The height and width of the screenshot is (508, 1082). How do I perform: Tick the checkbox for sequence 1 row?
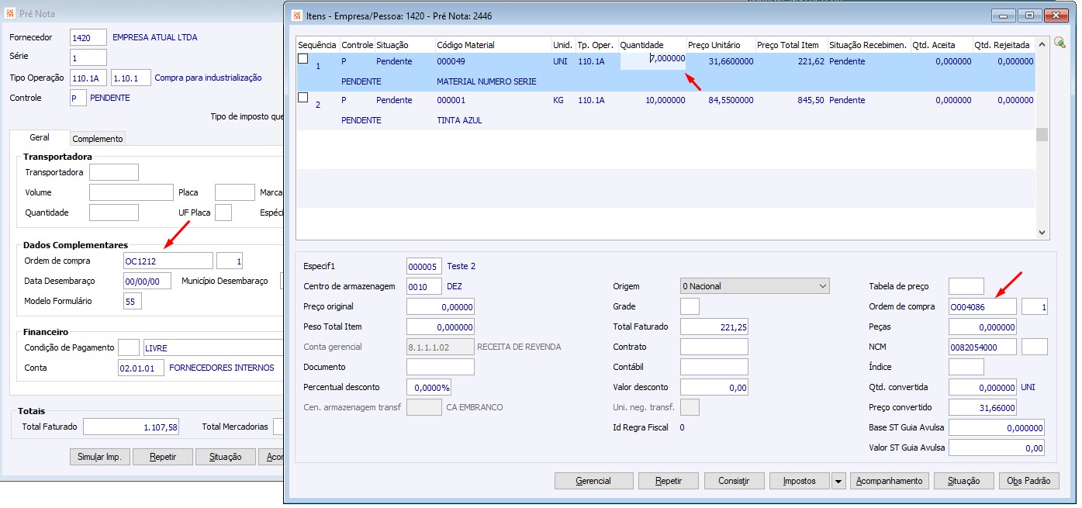point(303,59)
